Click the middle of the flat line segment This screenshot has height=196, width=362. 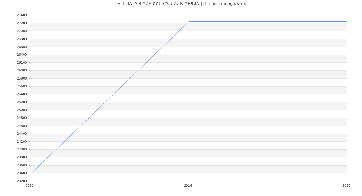coord(268,22)
